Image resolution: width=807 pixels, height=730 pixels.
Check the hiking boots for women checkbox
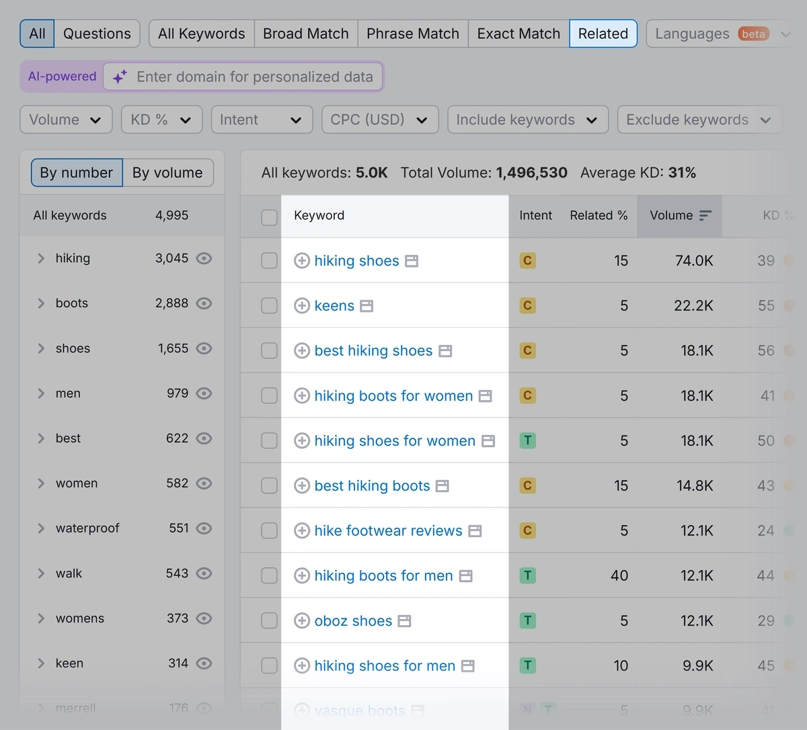(x=269, y=396)
